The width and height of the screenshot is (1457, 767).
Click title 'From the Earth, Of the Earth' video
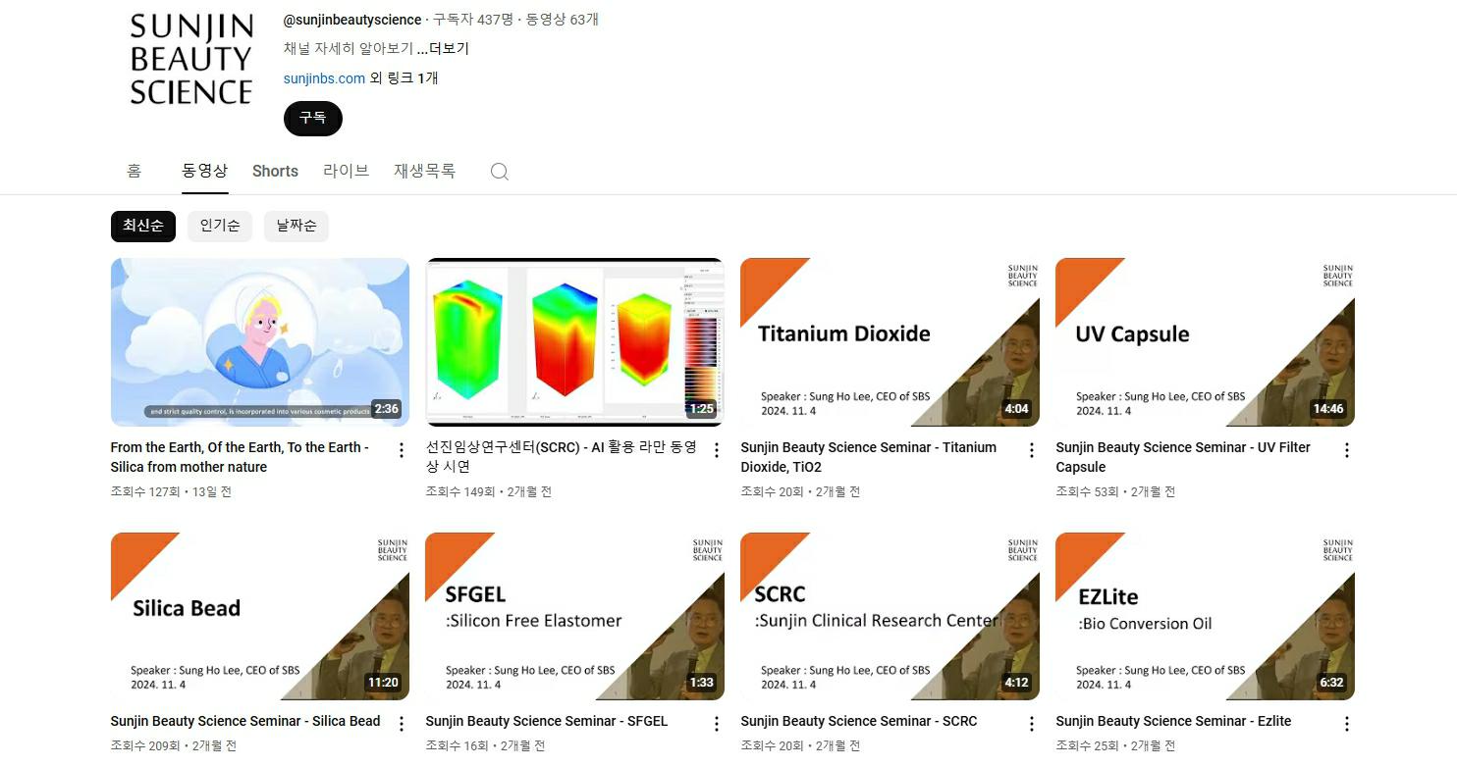point(240,457)
